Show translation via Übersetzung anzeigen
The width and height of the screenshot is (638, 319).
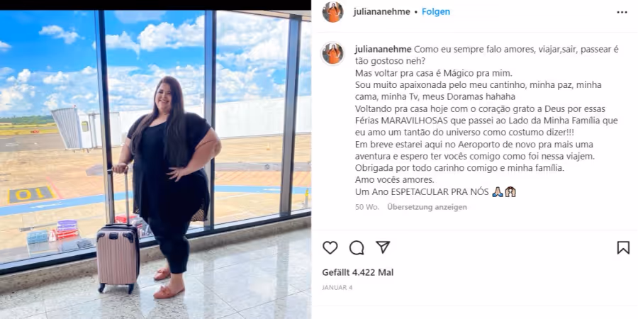coord(427,207)
